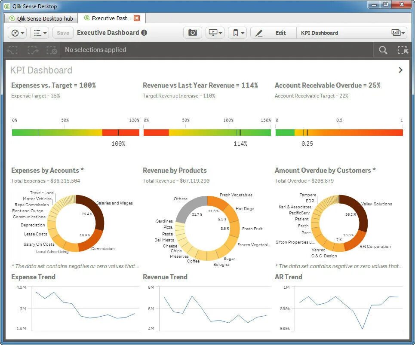
Task: Select the Local Advertising label
Action: point(52,252)
